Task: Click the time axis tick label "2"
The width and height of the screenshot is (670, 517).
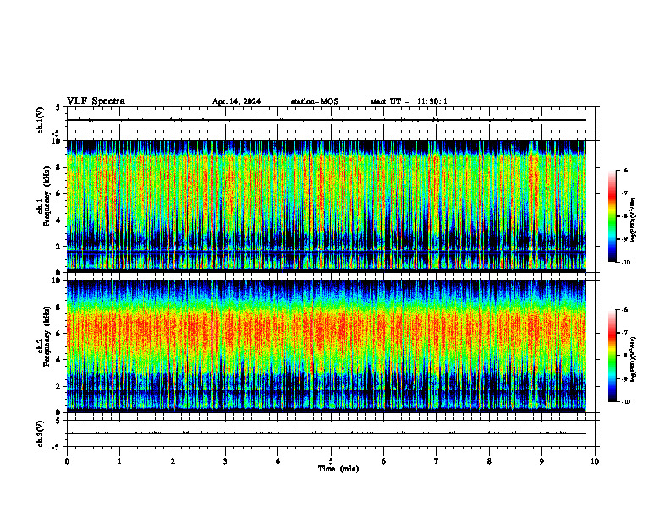Action: point(173,461)
